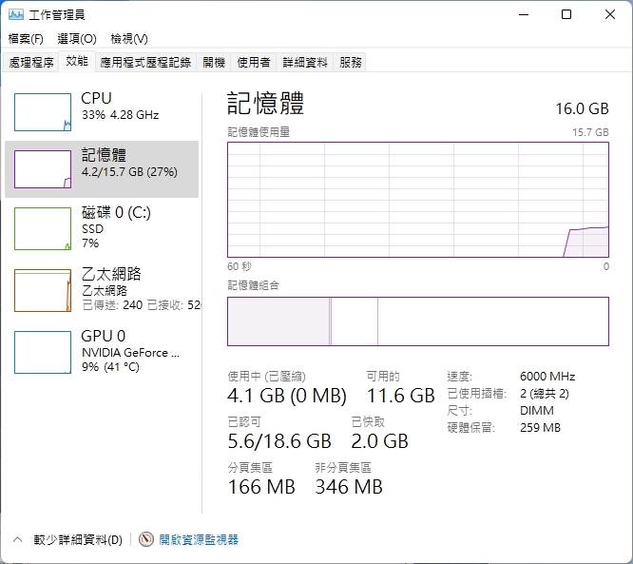Image resolution: width=633 pixels, height=564 pixels.
Task: Open the 開啟資源監視器 link
Action: 199,539
